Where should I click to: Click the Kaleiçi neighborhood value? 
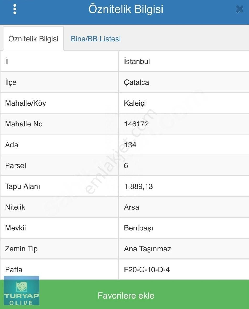click(135, 103)
